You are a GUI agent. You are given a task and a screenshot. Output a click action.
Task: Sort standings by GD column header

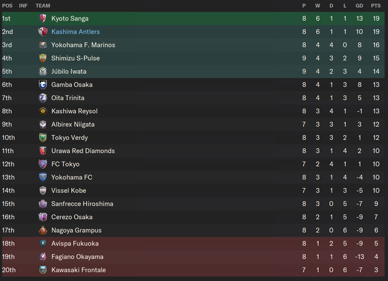pyautogui.click(x=360, y=6)
